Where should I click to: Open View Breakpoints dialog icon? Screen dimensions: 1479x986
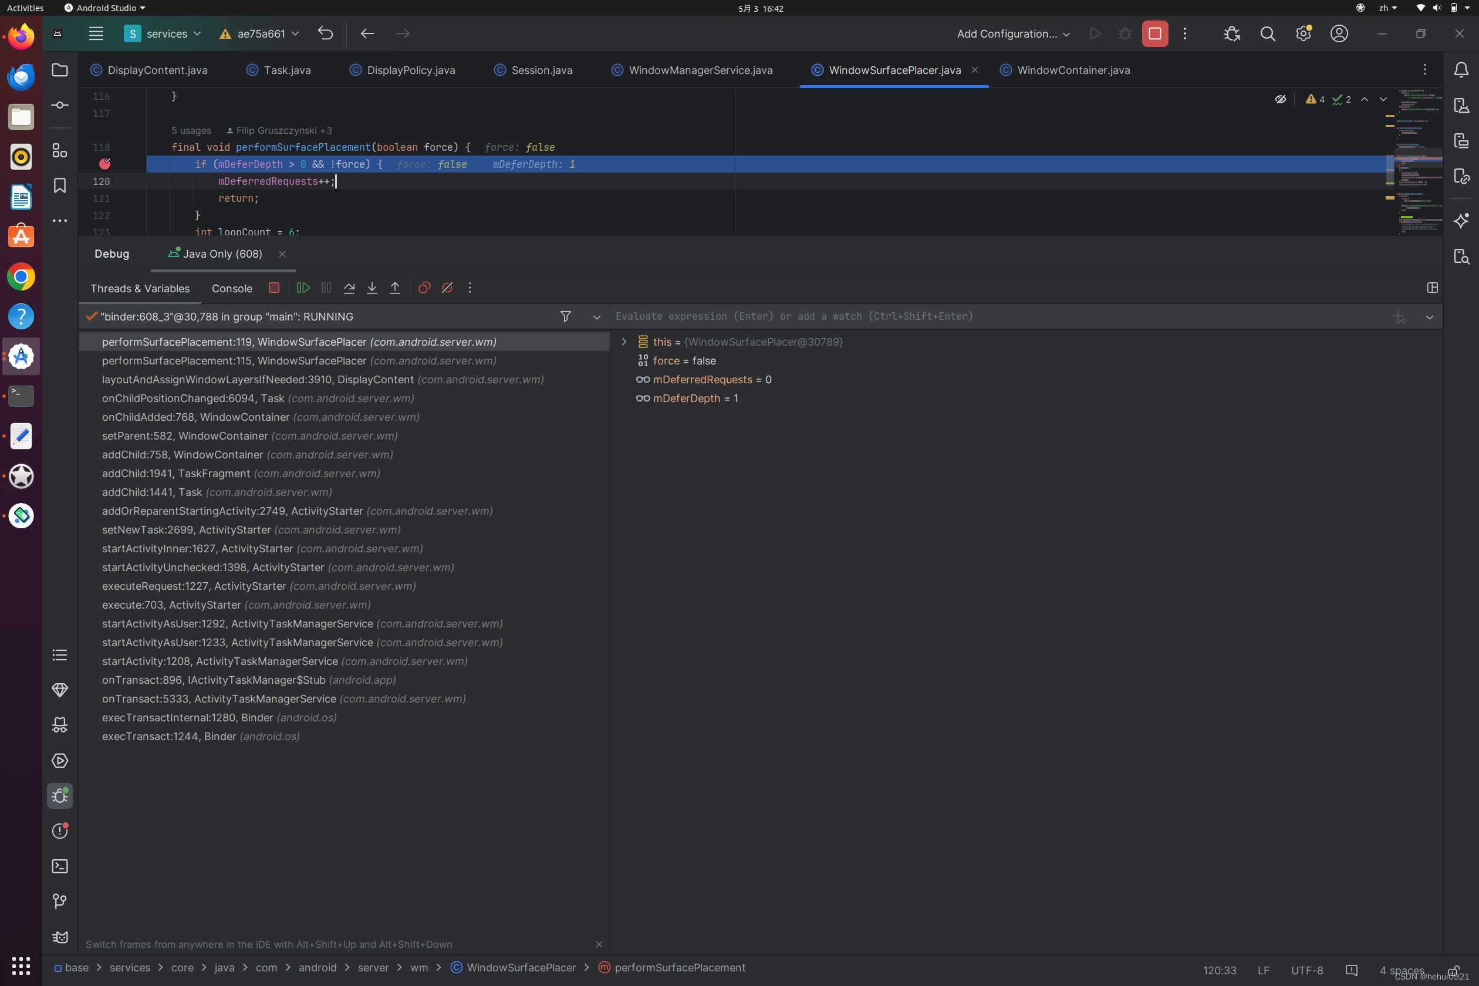[x=424, y=288]
